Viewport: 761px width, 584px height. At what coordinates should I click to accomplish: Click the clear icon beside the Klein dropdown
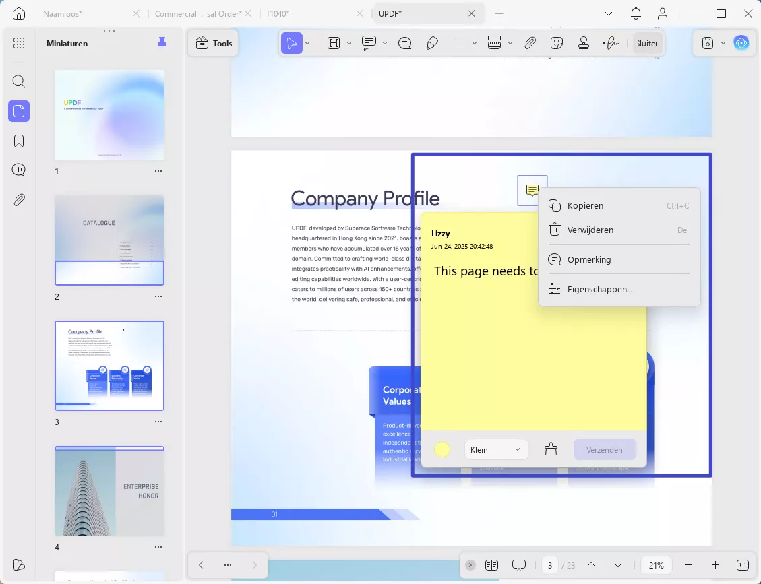pos(551,450)
